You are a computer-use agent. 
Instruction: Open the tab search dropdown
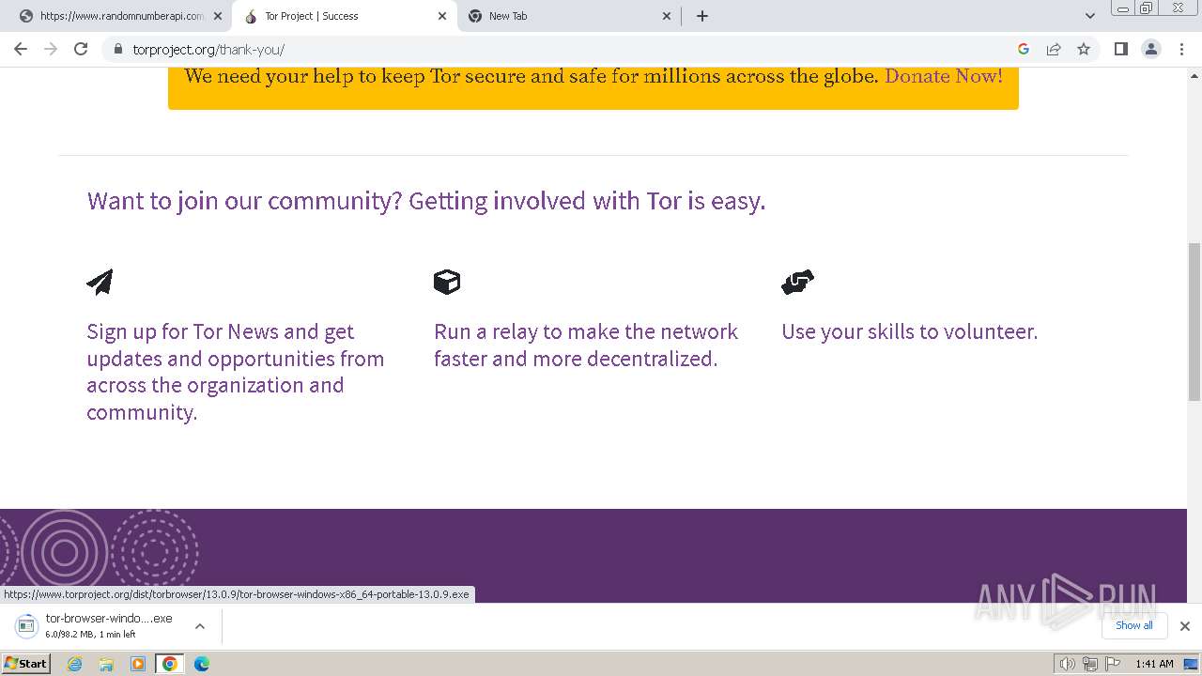point(1089,16)
